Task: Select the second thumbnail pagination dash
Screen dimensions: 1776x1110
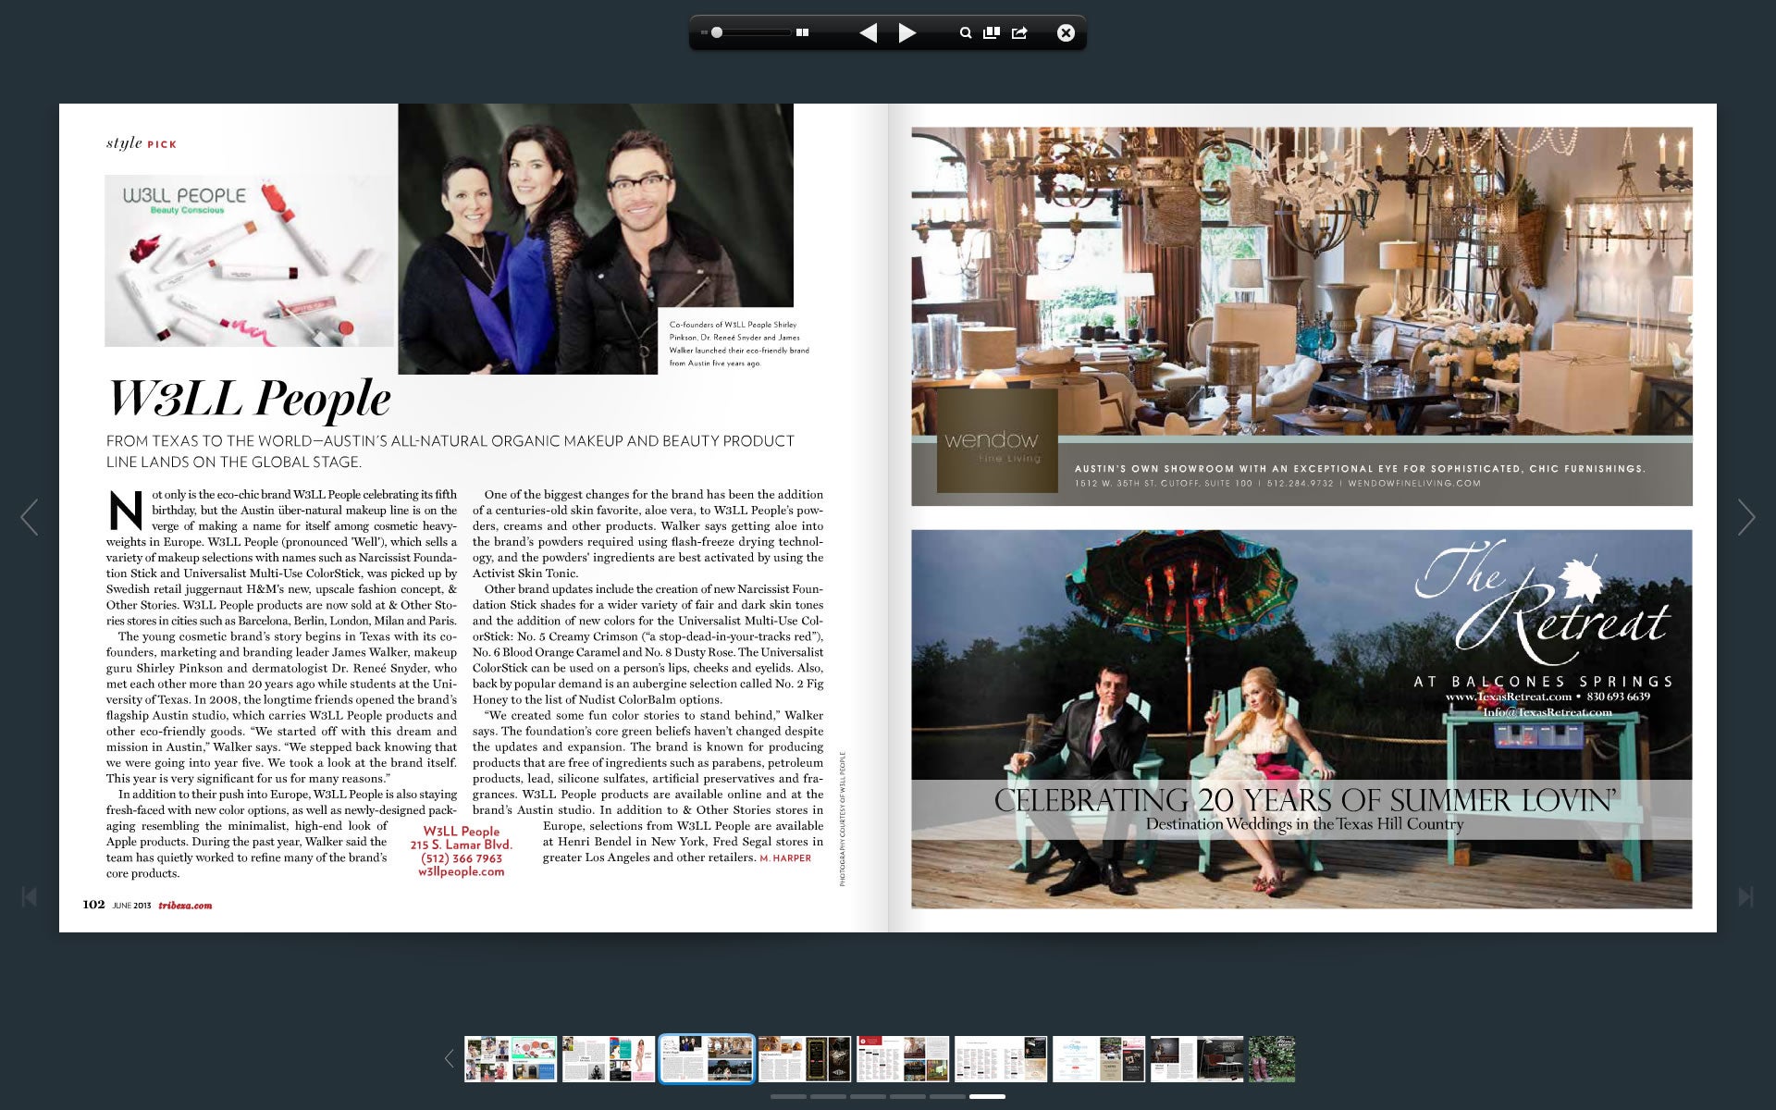Action: [828, 1096]
